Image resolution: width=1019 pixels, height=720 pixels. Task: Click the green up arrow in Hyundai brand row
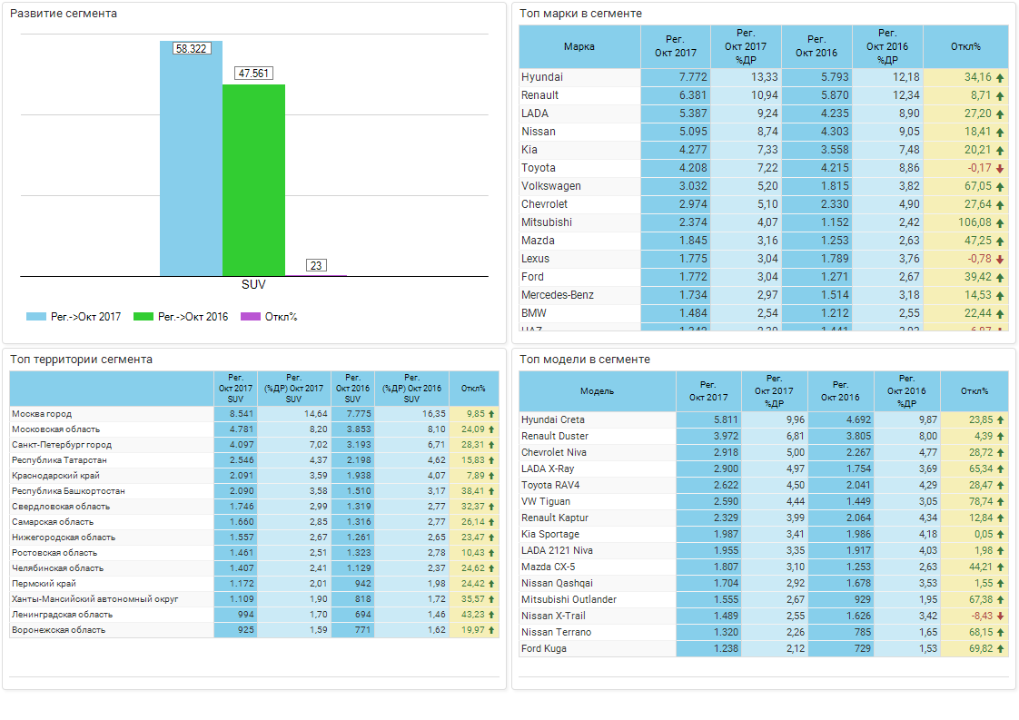tap(1000, 78)
